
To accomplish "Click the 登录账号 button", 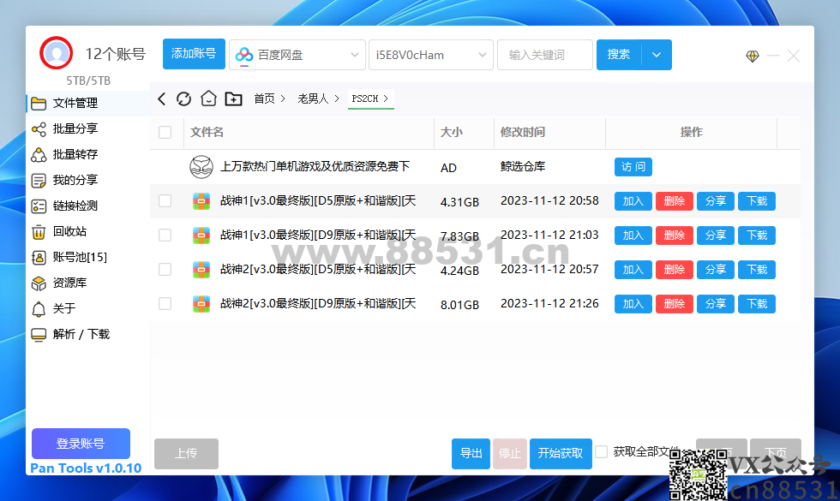I will tap(81, 444).
